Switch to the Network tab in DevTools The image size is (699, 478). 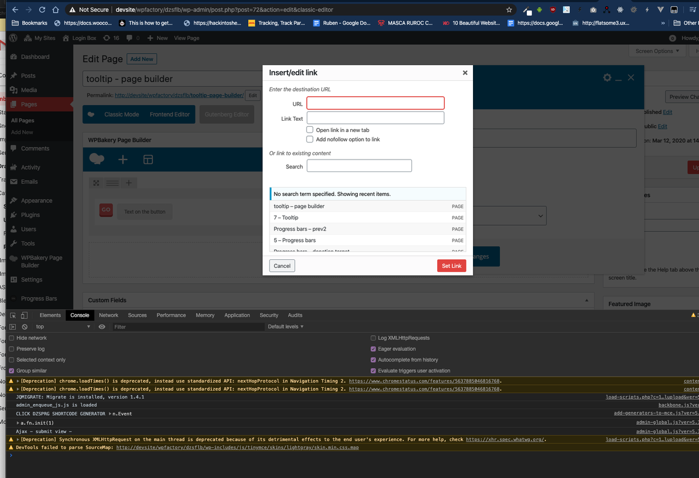click(108, 315)
